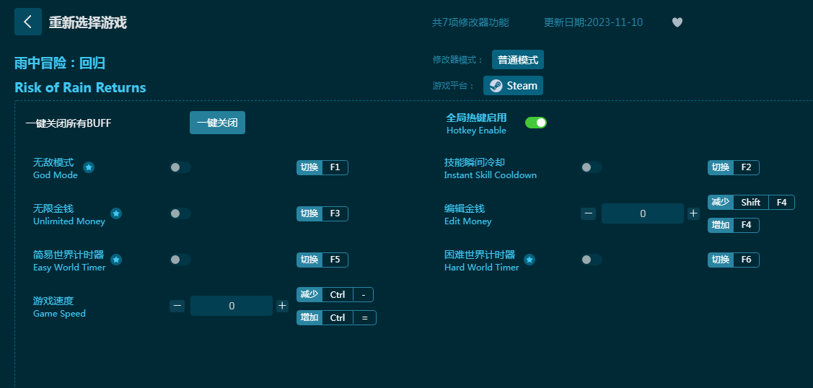Click the 更新日期:2023-11-10 text
This screenshot has width=813, height=388.
point(593,22)
